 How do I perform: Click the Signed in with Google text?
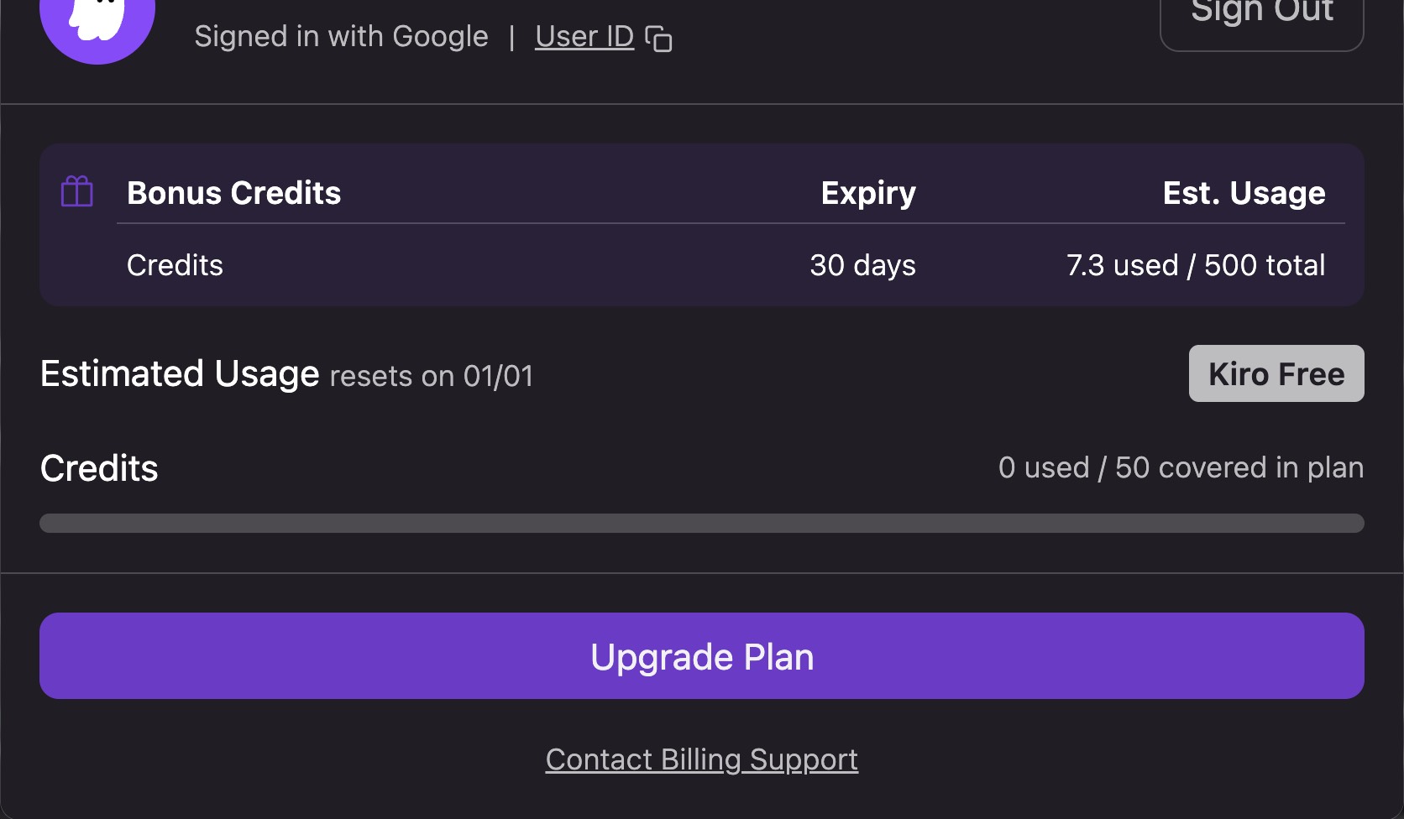(341, 37)
